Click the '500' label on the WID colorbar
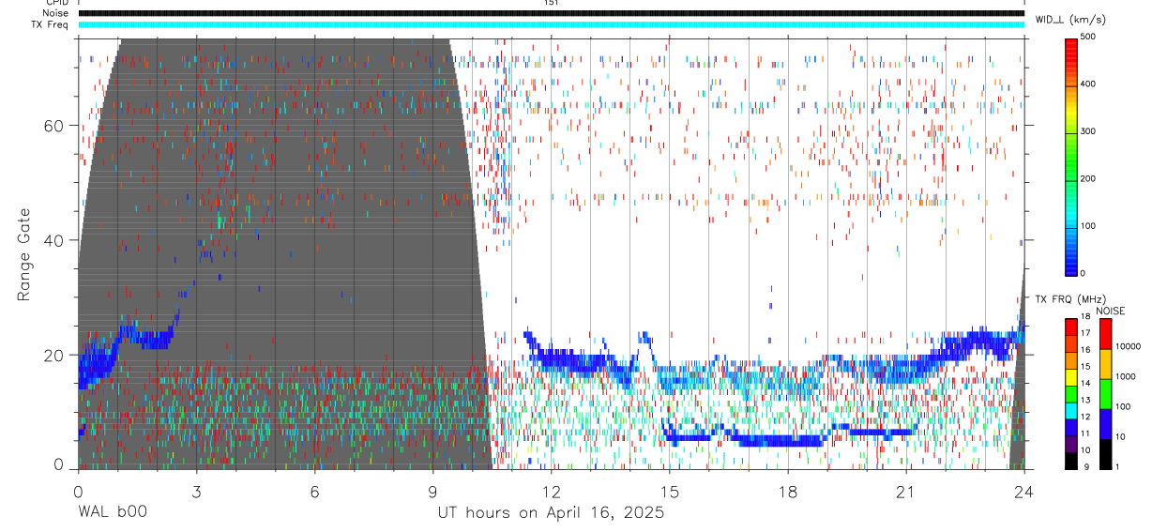This screenshot has width=1152, height=532. coord(1088,37)
